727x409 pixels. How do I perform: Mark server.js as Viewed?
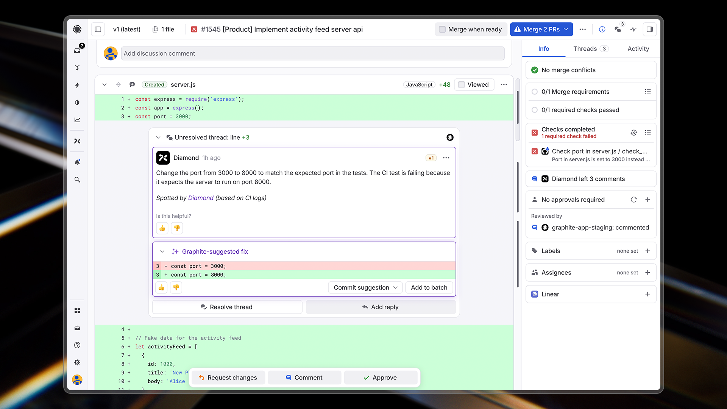(462, 84)
